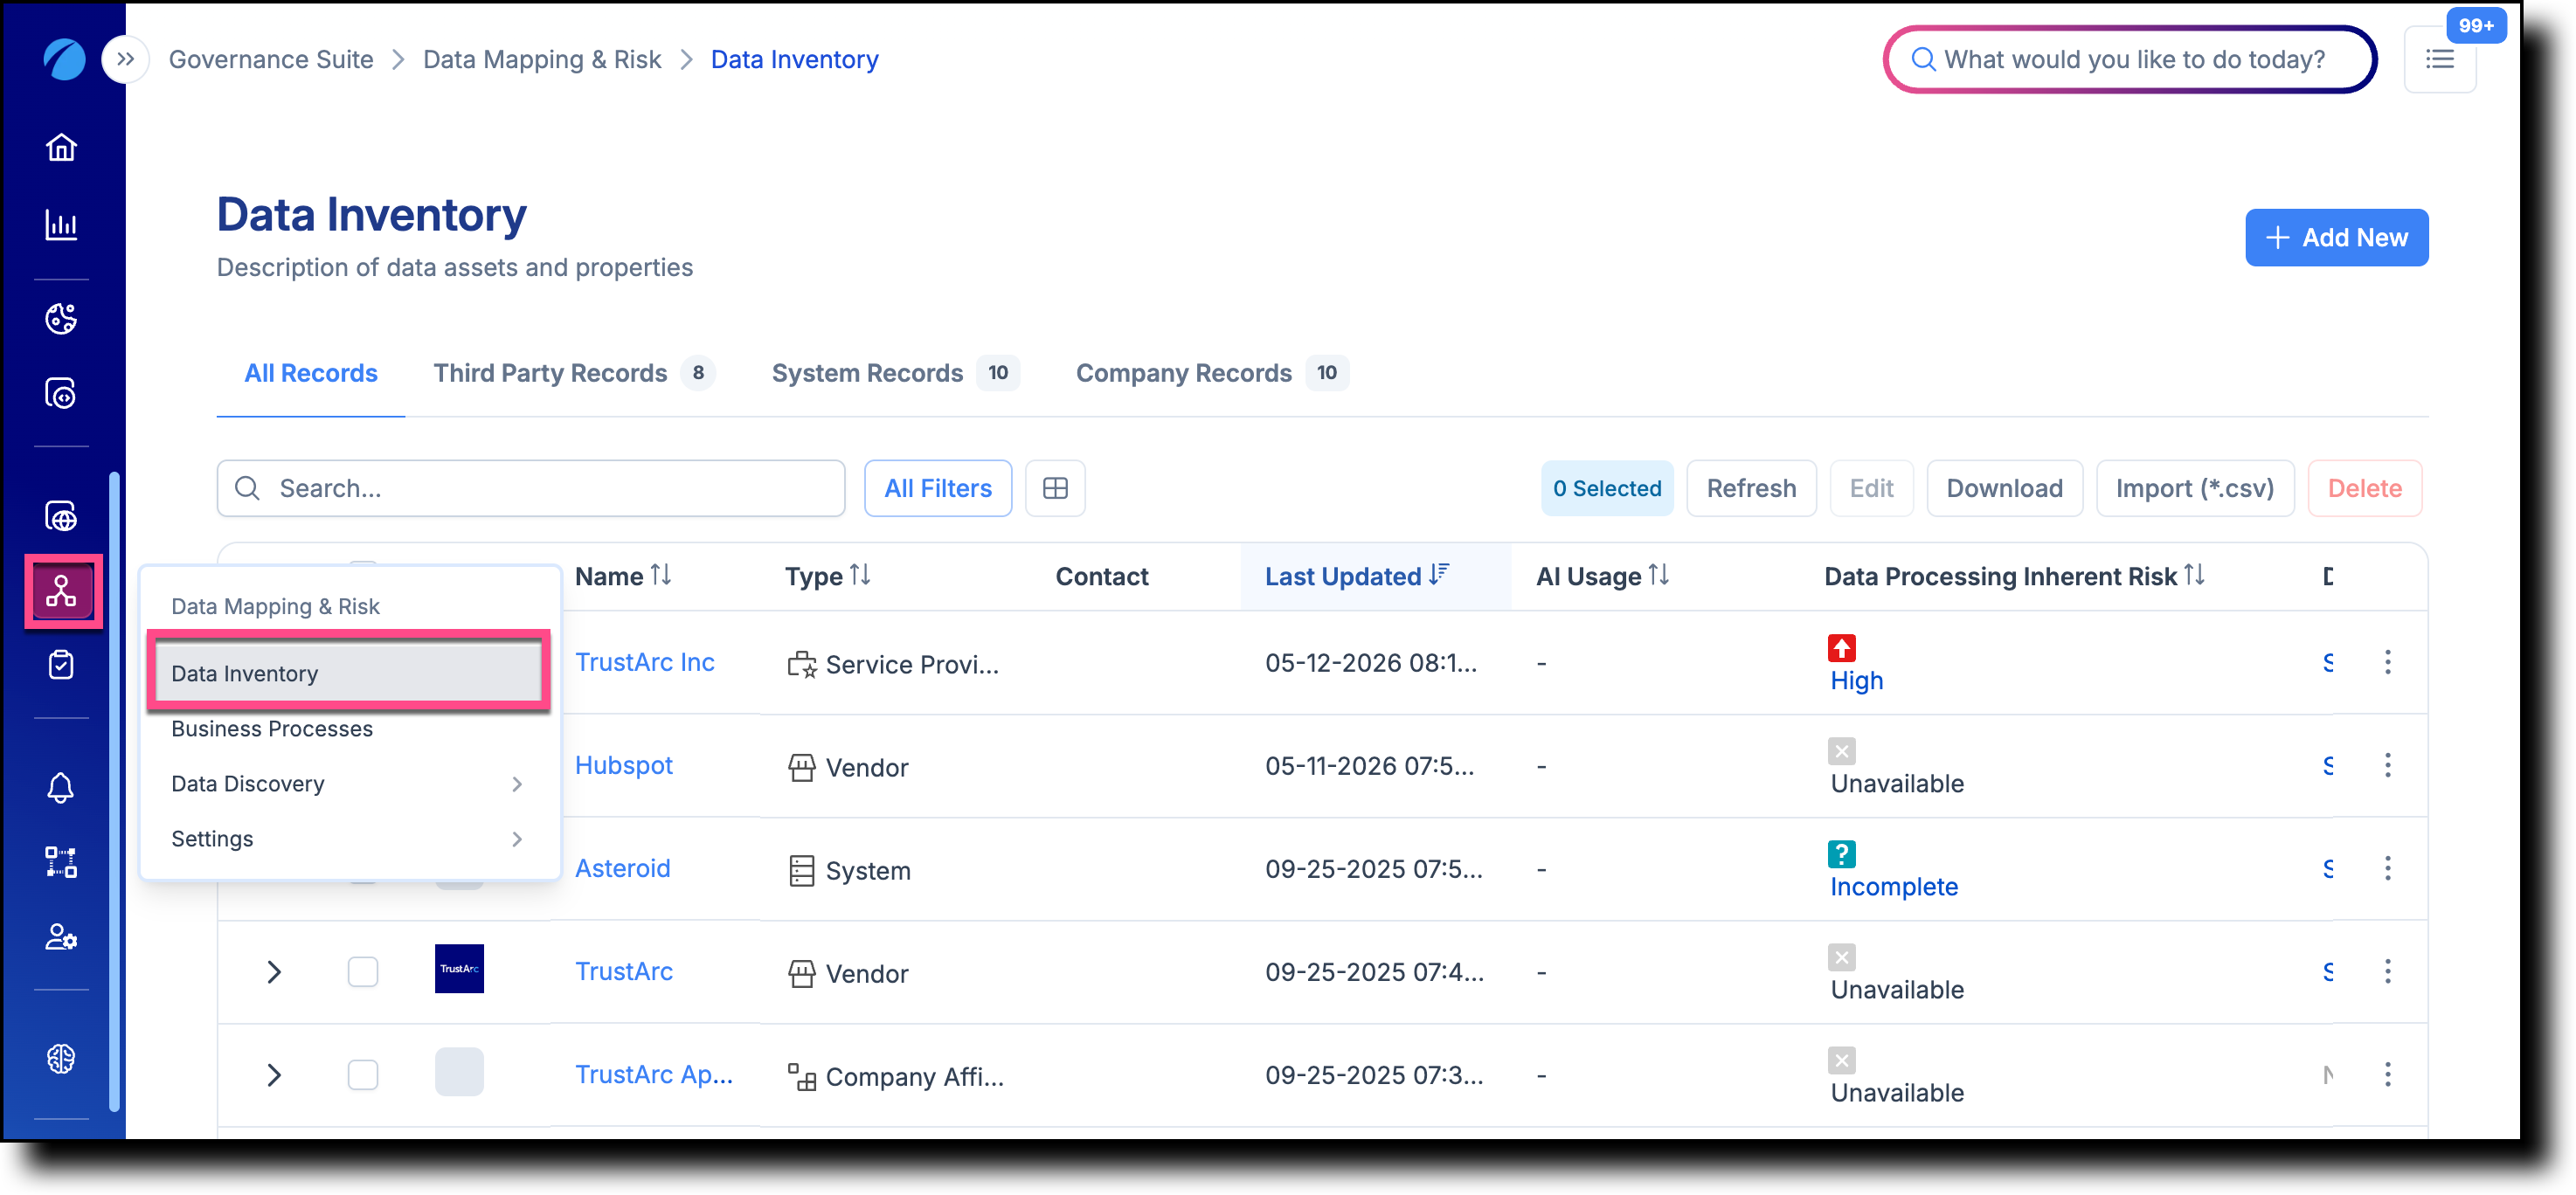Sort table by Type column
This screenshot has width=2576, height=1195.
tap(860, 575)
